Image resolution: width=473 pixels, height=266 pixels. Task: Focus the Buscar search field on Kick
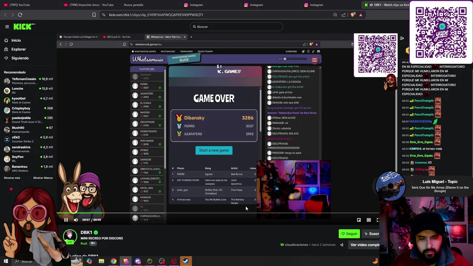click(236, 27)
